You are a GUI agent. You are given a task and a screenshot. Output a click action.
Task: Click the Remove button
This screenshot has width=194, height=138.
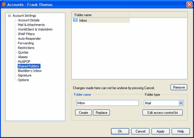[x=179, y=87]
